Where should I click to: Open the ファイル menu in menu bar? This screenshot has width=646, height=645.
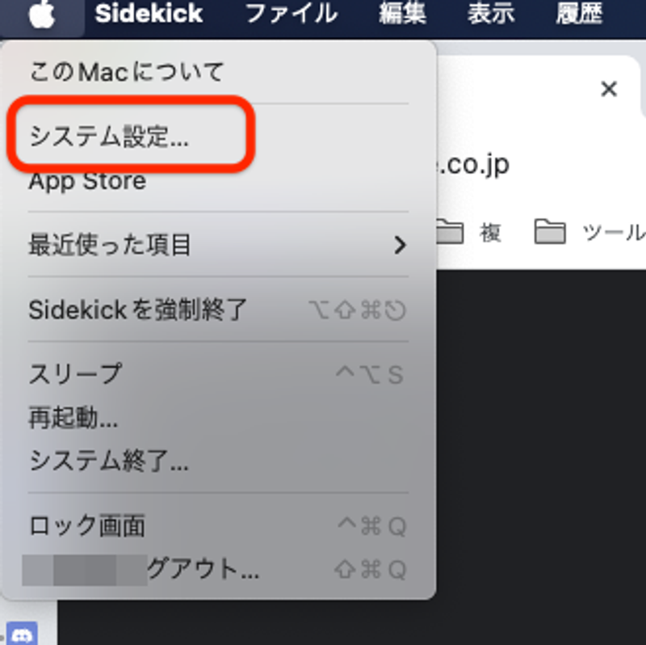click(x=292, y=14)
